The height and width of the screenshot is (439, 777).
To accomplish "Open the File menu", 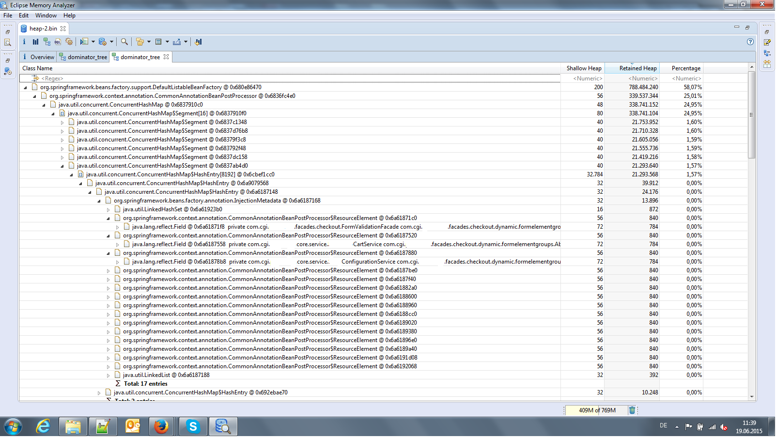I will coord(8,16).
